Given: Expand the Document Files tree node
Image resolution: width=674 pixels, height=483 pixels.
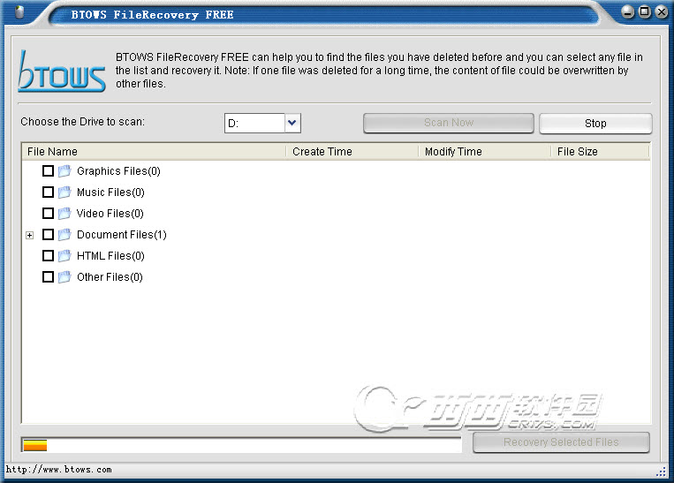Looking at the screenshot, I should [x=30, y=235].
